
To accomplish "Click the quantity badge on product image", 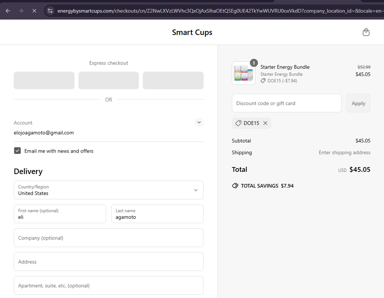I will click(254, 63).
